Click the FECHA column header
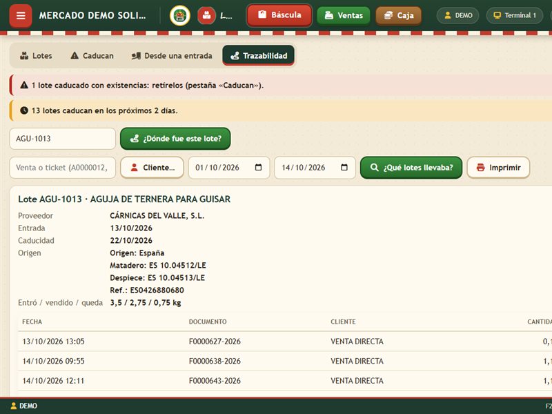The height and width of the screenshot is (414, 552). coord(32,322)
